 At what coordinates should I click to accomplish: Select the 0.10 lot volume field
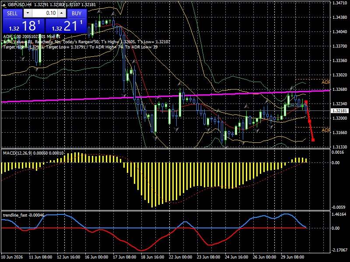pyautogui.click(x=45, y=13)
